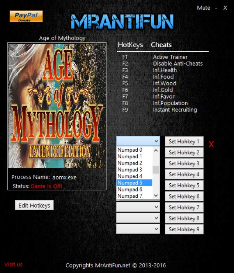Image resolution: width=234 pixels, height=273 pixels.
Task: Click the PayPal Donate button
Action: pyautogui.click(x=26, y=16)
